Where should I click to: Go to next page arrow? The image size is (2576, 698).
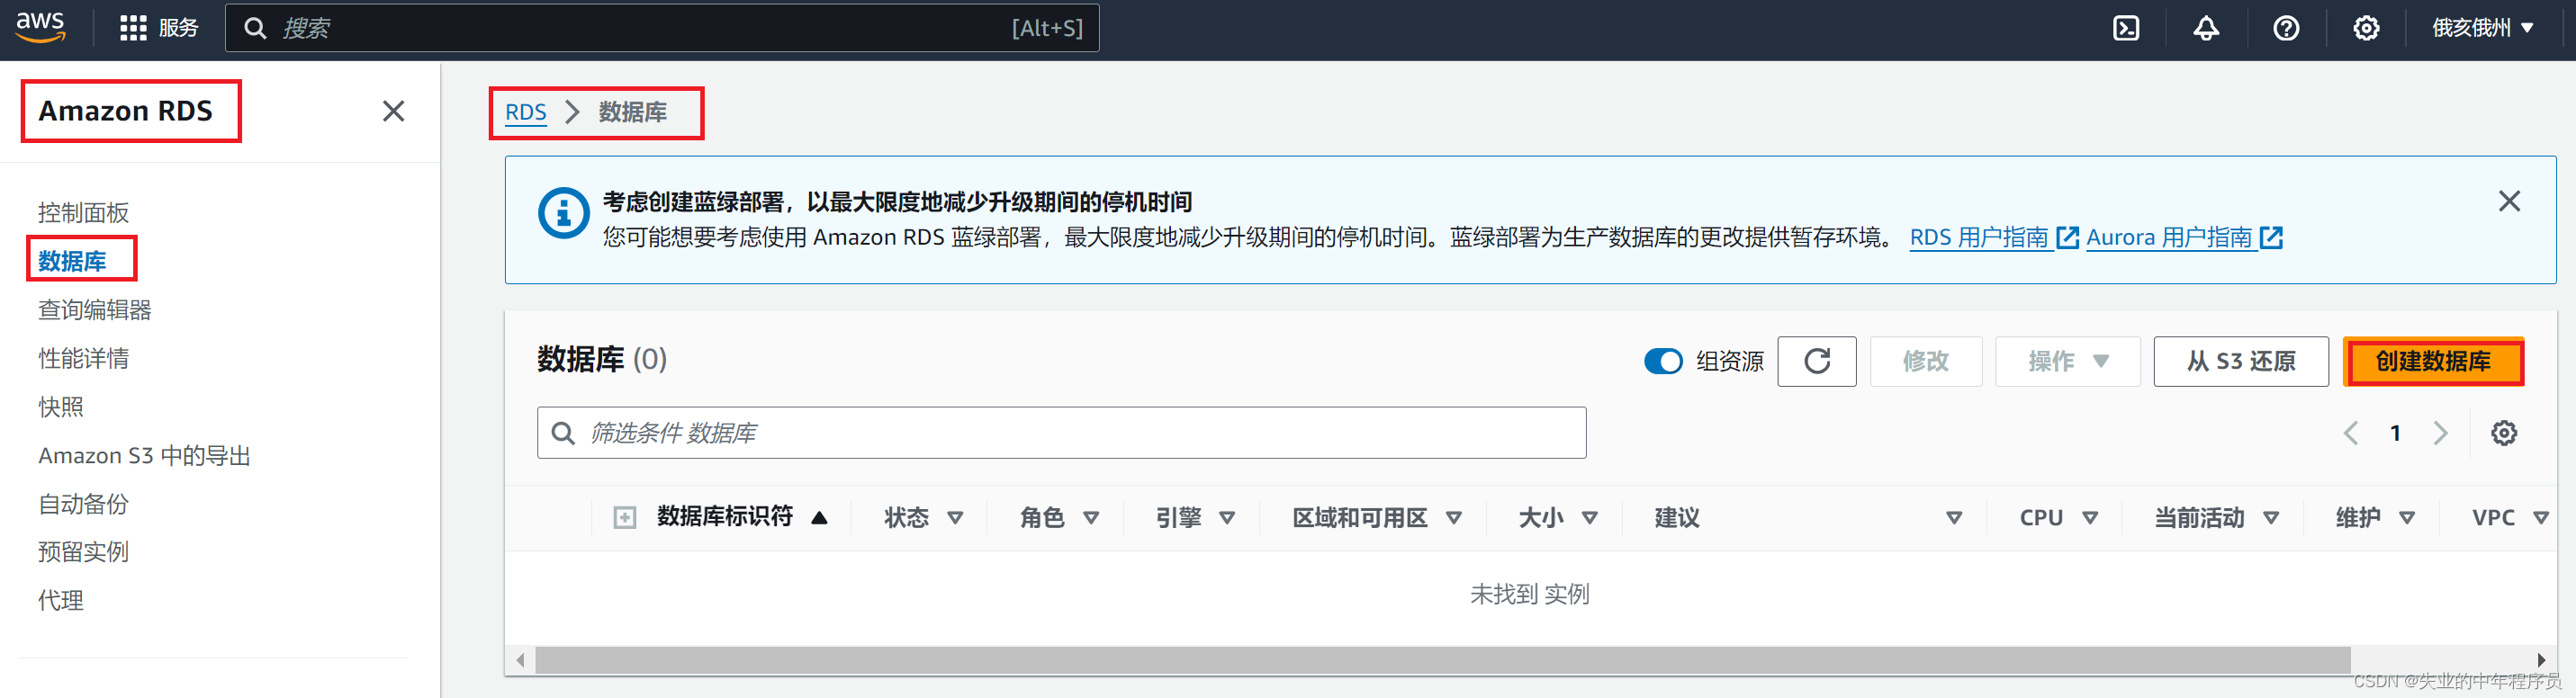point(2441,433)
